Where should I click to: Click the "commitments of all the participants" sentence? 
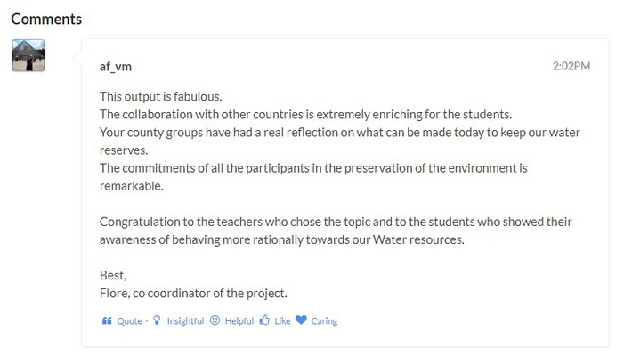[313, 167]
